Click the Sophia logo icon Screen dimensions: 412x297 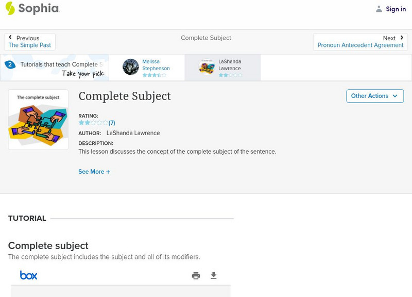click(x=10, y=8)
